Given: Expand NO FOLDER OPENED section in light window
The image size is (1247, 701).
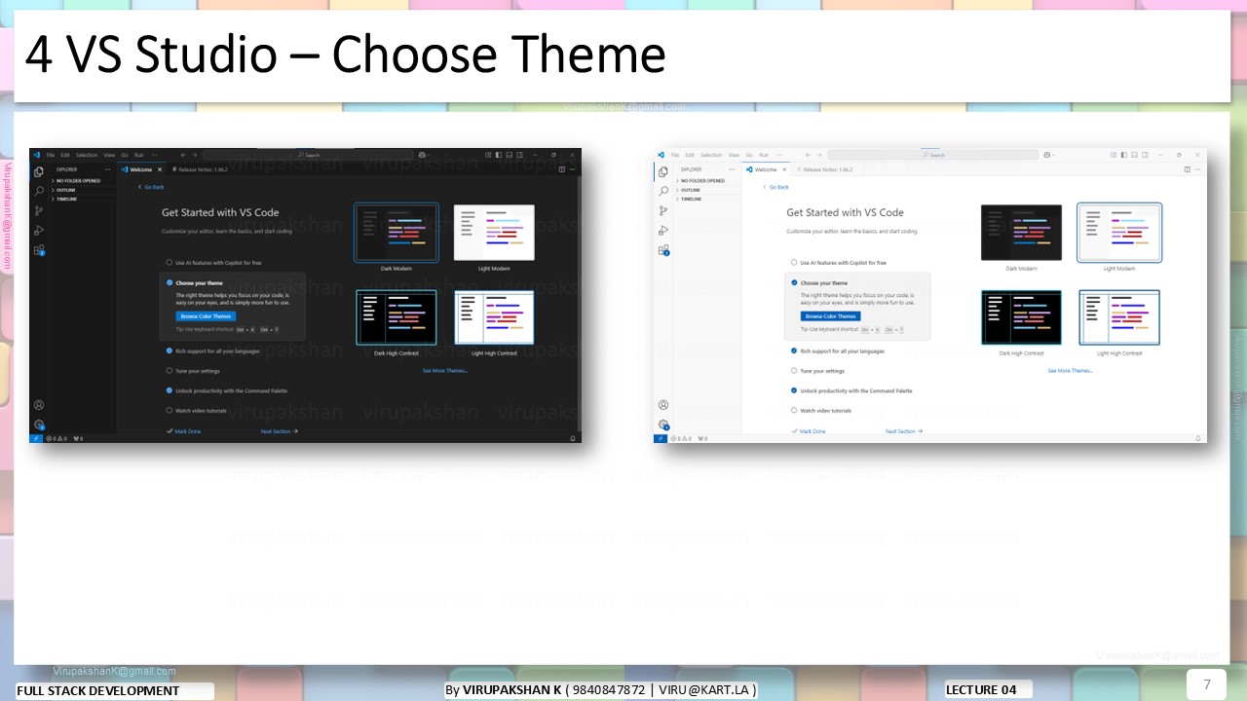Looking at the screenshot, I should (x=703, y=181).
